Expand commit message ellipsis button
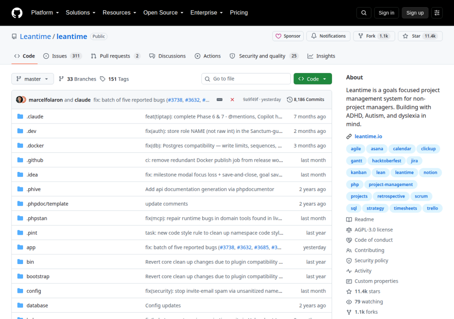 [219, 100]
